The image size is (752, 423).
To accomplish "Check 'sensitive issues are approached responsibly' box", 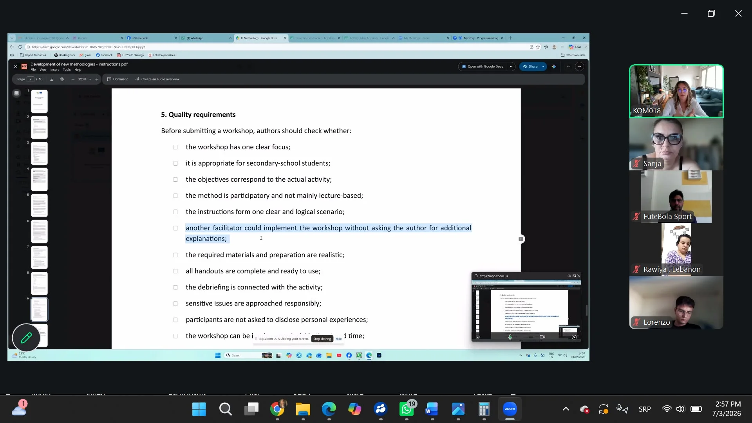I will (x=175, y=304).
